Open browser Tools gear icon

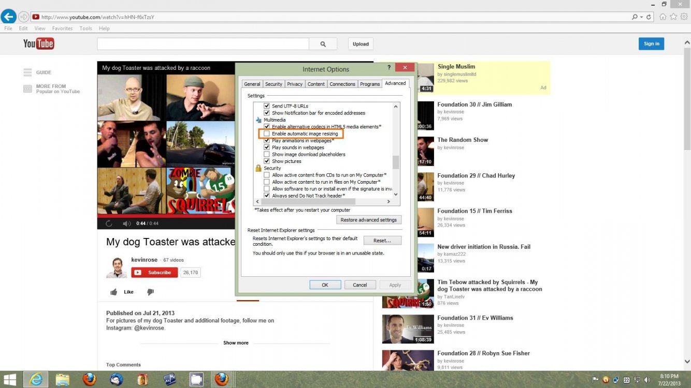[684, 17]
